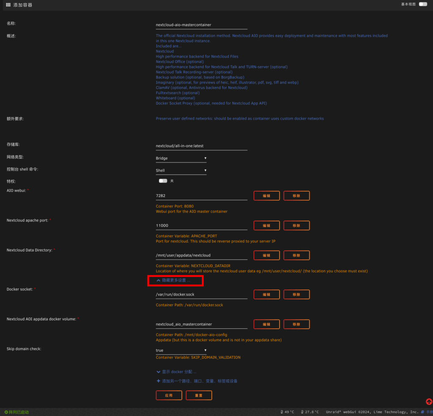
Task: Click the red scroll-to-top arrow icon
Action: (428, 402)
